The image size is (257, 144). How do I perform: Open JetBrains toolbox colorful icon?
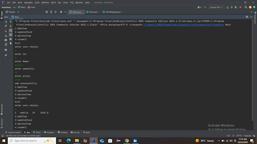click(254, 7)
